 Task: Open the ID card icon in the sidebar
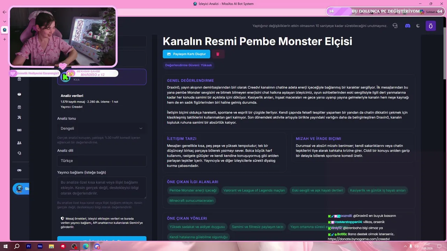[19, 130]
